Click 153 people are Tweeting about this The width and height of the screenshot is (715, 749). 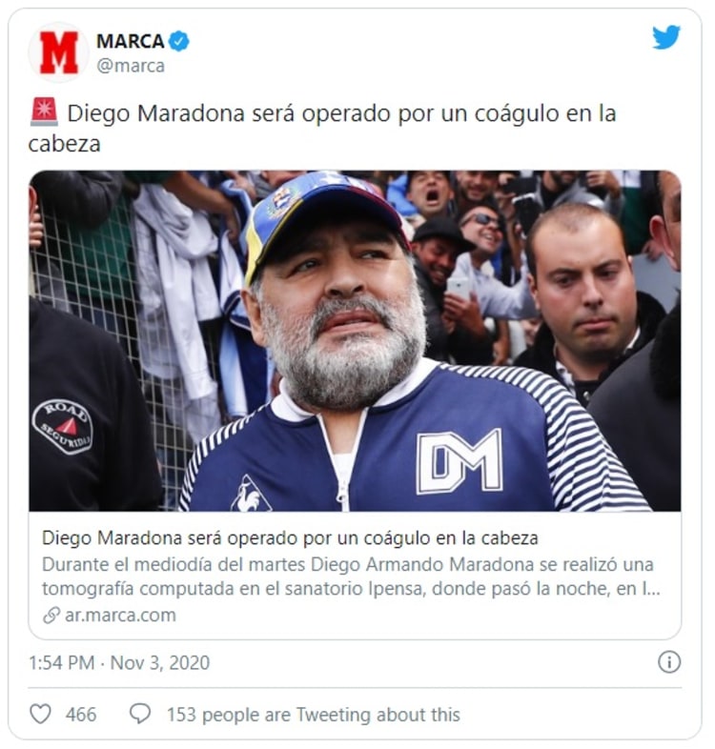point(314,715)
